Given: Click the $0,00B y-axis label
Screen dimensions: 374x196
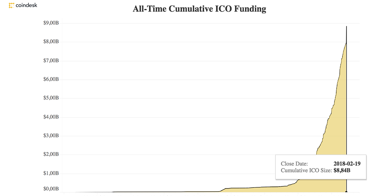Looking at the screenshot, I should pos(51,189).
